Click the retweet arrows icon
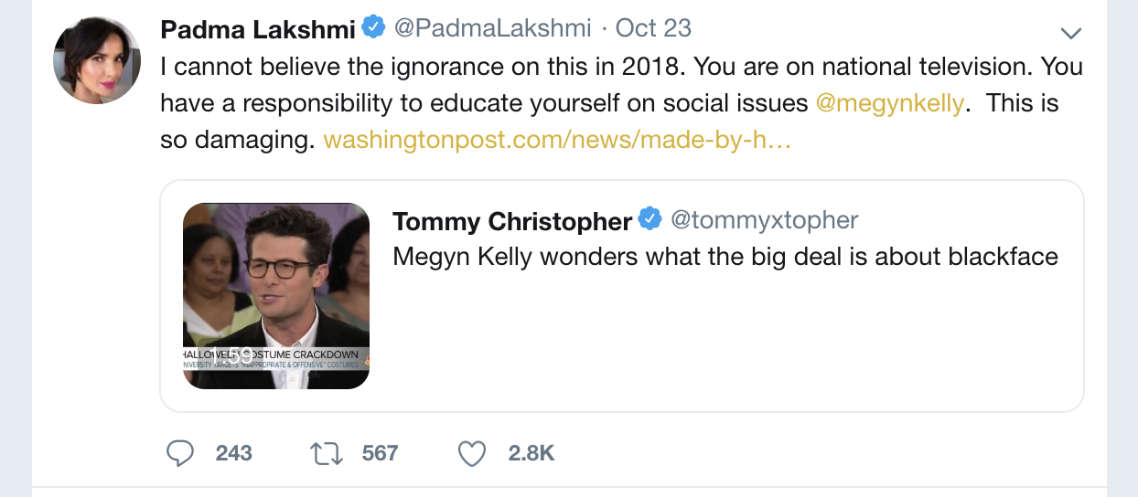Viewport: 1138px width, 497px height. point(327,453)
